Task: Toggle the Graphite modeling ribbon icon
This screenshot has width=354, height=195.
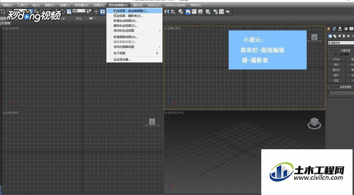Action: pos(187,11)
